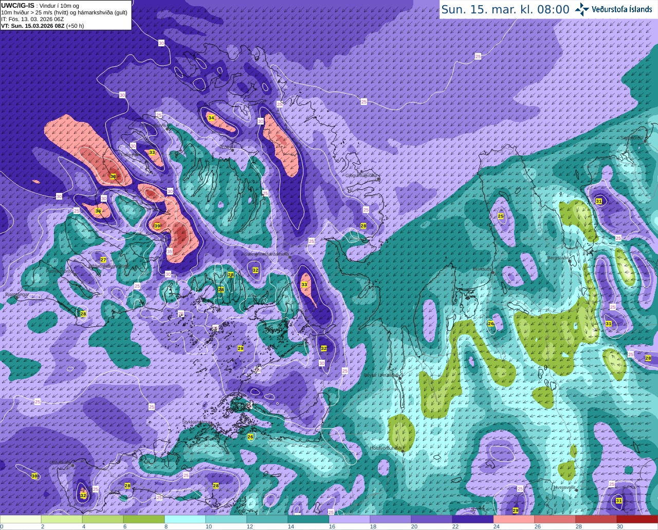Image resolution: width=658 pixels, height=530 pixels.
Task: Click the yellow gust label 27 near Bíldudalsflugvöllur
Action: click(x=103, y=260)
